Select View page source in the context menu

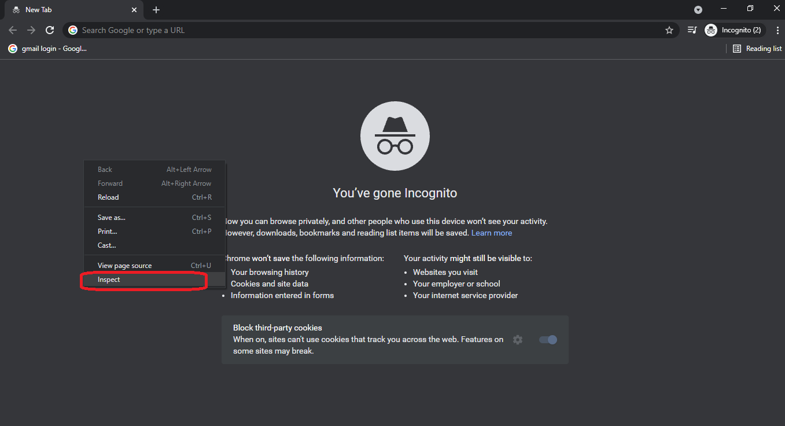click(154, 266)
